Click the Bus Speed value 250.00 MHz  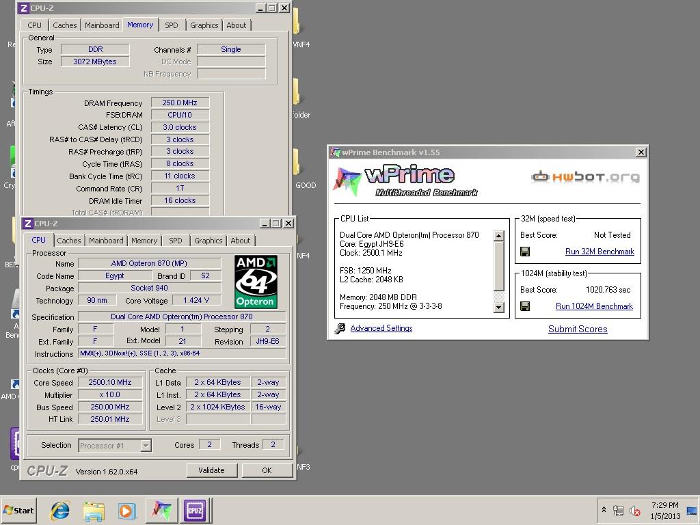click(110, 407)
